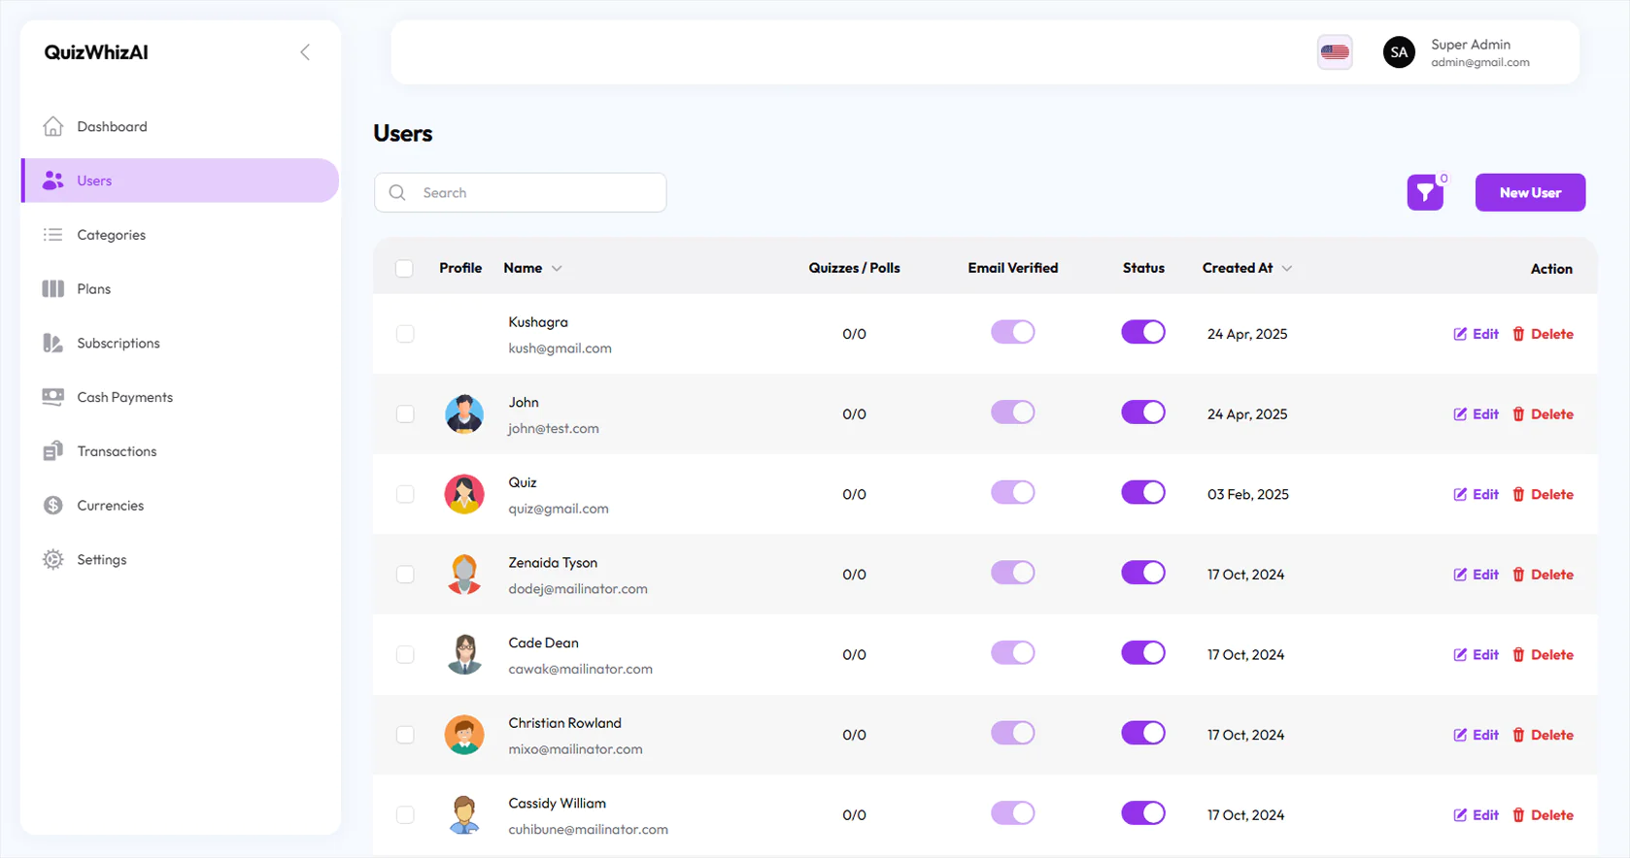Click the New User button
This screenshot has height=858, width=1630.
pyautogui.click(x=1529, y=192)
